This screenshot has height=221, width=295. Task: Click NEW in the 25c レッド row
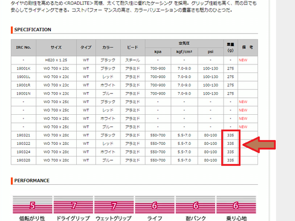point(243,110)
